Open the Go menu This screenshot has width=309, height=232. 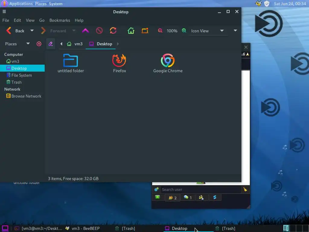(42, 20)
